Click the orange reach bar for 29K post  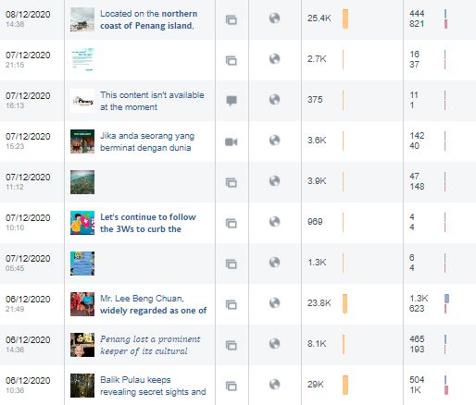(x=345, y=385)
